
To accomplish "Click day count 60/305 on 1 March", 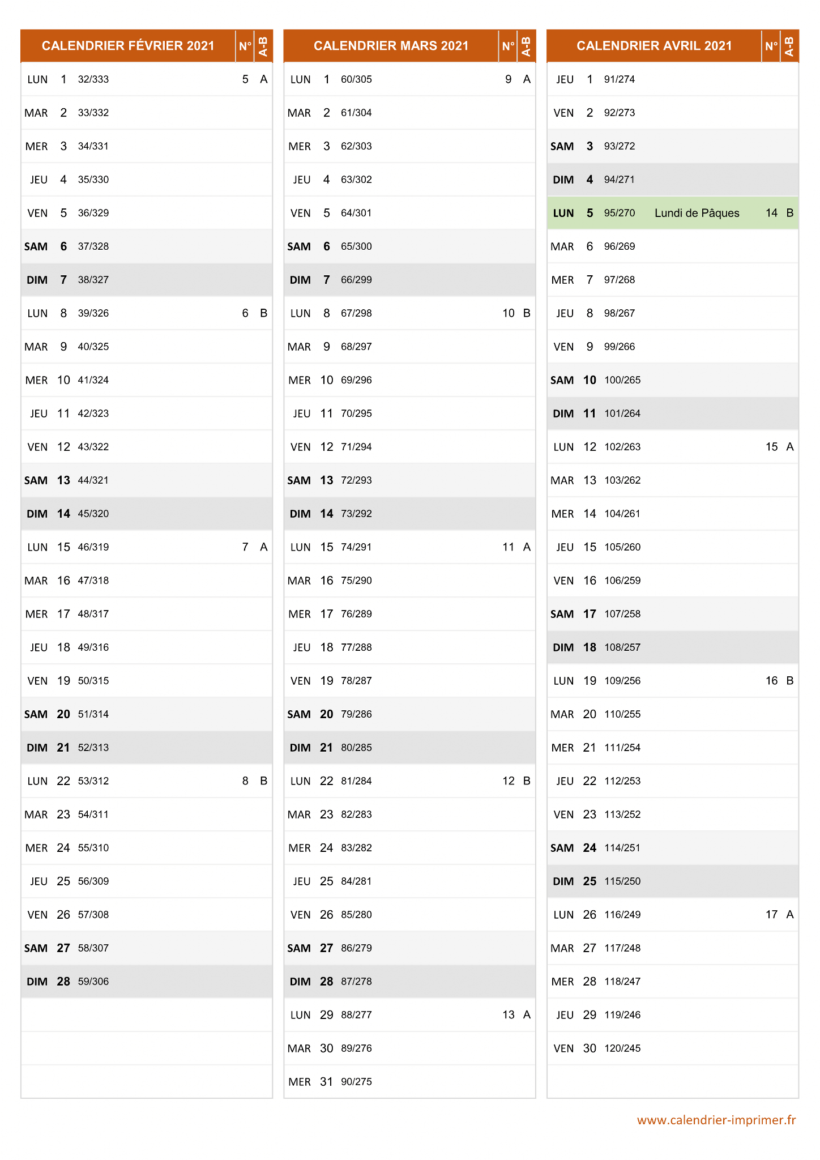I will point(356,79).
